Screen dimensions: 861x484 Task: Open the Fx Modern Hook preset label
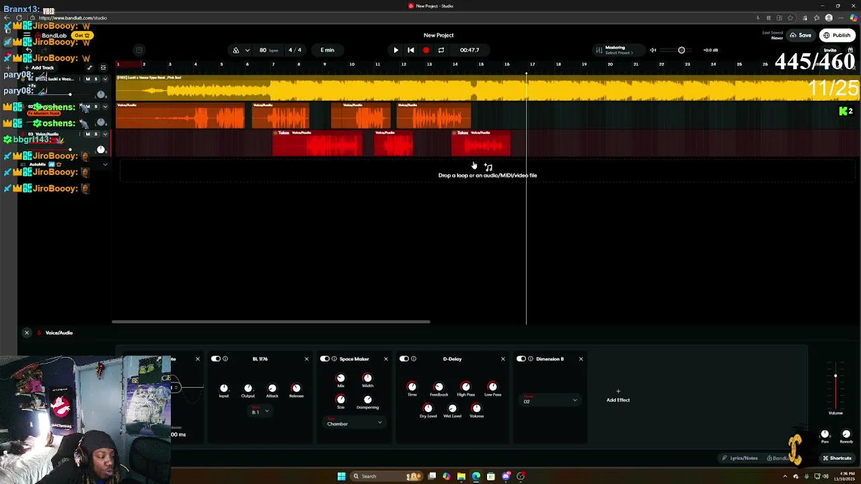coord(44,113)
